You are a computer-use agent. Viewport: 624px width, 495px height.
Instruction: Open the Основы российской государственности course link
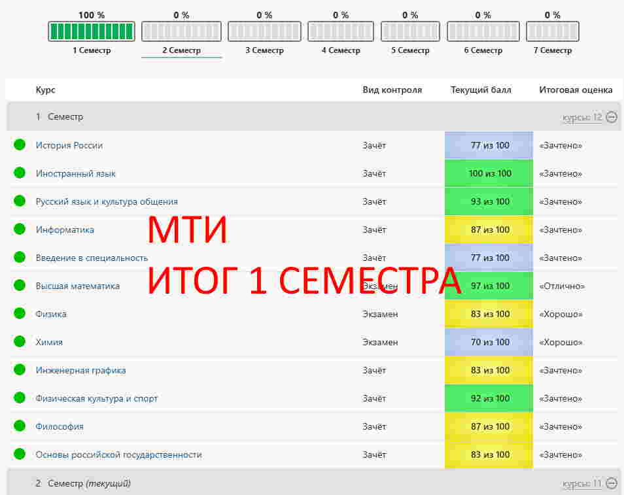118,454
